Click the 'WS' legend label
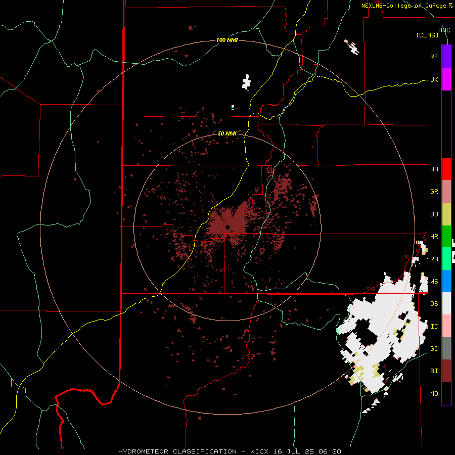 [x=434, y=281]
